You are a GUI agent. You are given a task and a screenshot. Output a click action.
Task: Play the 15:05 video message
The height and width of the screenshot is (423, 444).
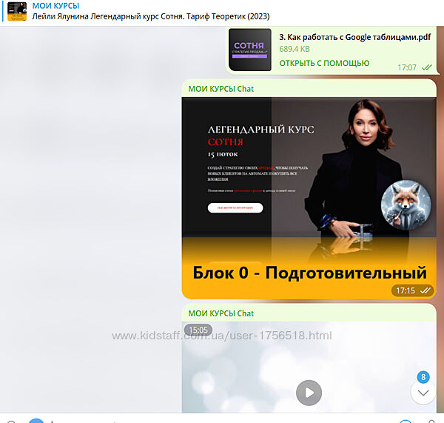(309, 392)
